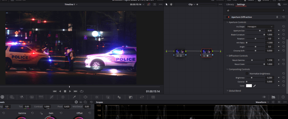Screen dimensions: 288x119
Task: Open the Iris Shape Hexagon dropdown
Action: coord(260,27)
